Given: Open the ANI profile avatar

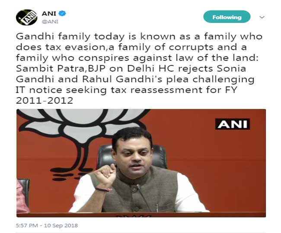Looking at the screenshot, I should click(26, 17).
